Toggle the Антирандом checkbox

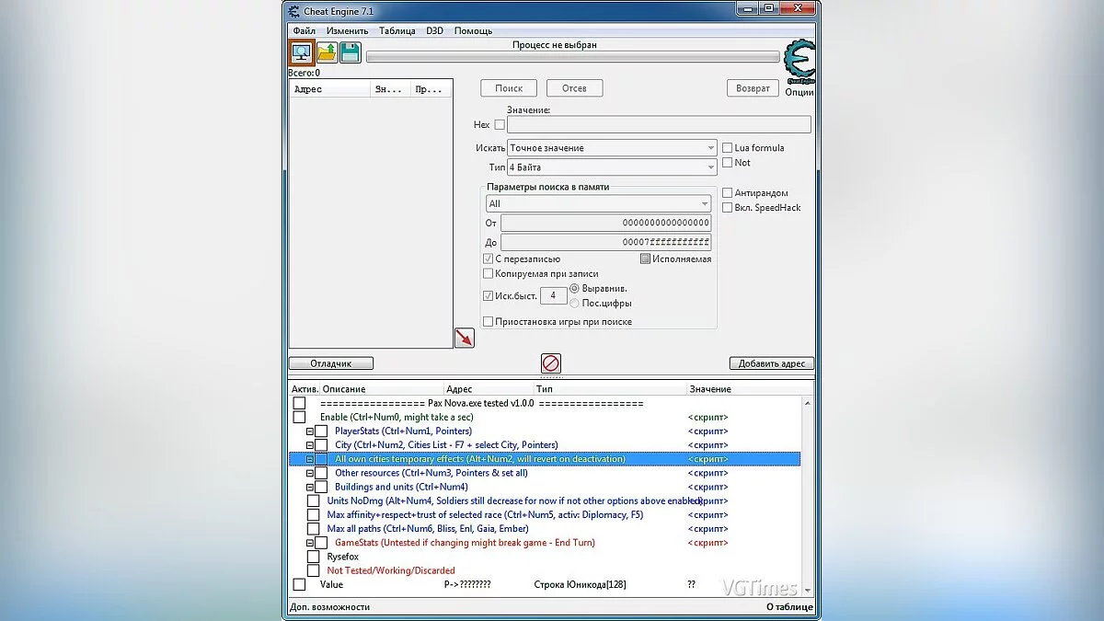click(727, 192)
